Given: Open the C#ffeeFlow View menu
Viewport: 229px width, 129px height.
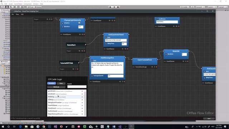Looking at the screenshot, I should [18, 14].
